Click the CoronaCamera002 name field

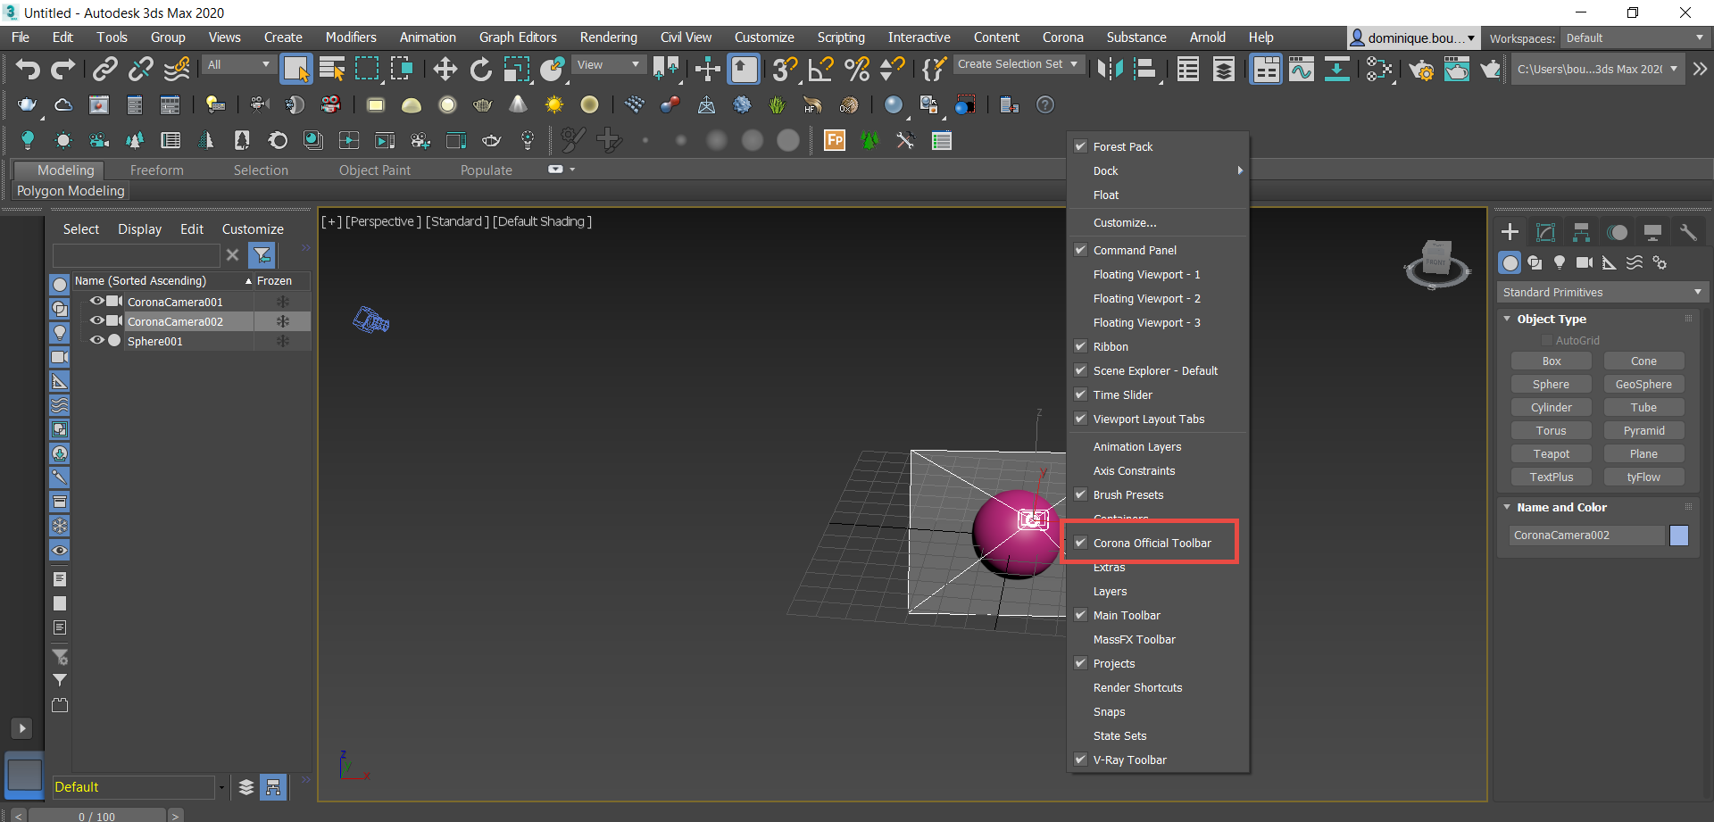pyautogui.click(x=1588, y=535)
